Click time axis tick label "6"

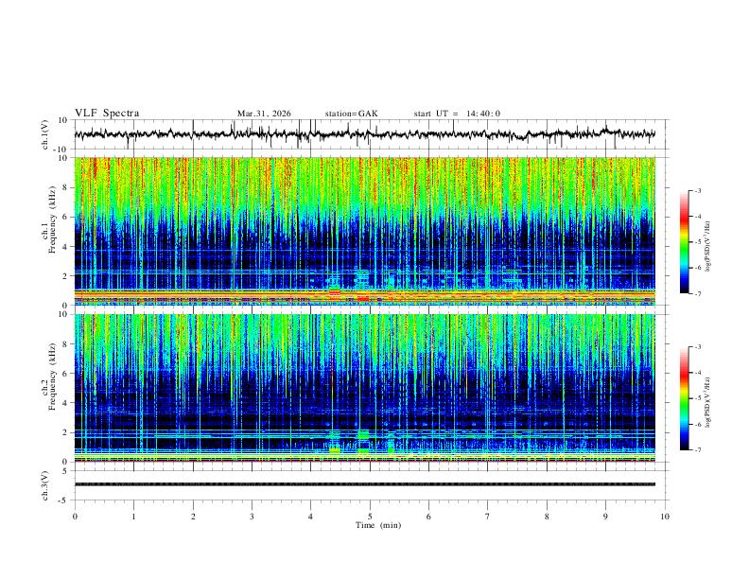point(428,517)
